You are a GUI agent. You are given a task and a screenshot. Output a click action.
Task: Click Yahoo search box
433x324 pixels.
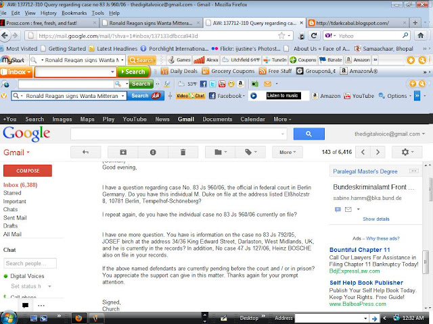(x=366, y=36)
